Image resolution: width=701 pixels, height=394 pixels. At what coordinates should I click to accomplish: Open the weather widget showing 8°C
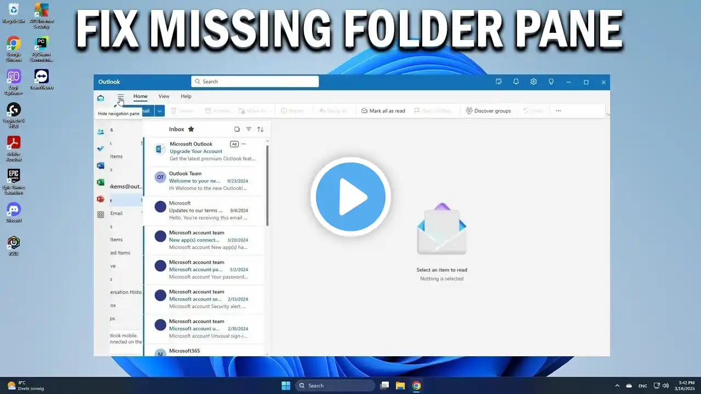(x=25, y=385)
